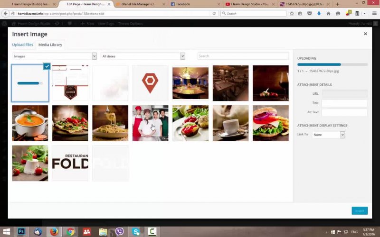
Task: Open the Viber taskbar icon
Action: 120,232
